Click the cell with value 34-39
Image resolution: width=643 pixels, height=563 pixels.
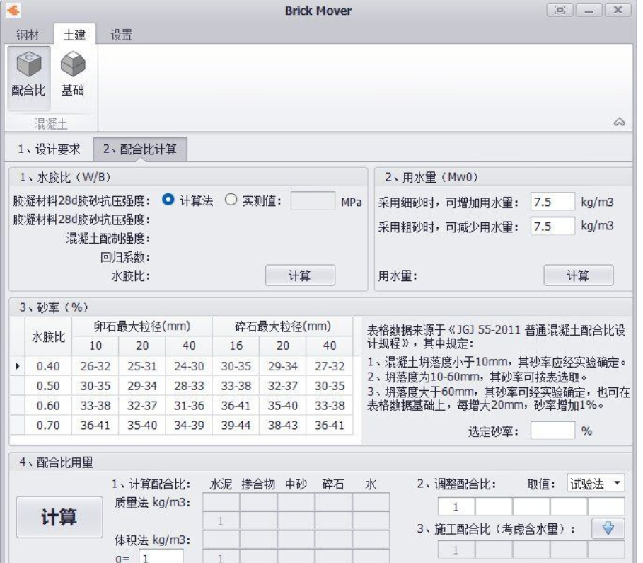[x=189, y=425]
